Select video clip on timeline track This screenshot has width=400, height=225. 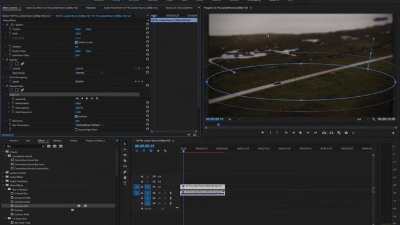point(202,186)
